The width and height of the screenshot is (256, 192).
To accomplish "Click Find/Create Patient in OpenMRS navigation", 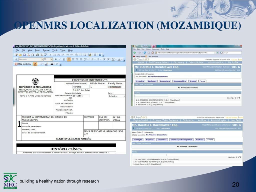I will [158, 62].
